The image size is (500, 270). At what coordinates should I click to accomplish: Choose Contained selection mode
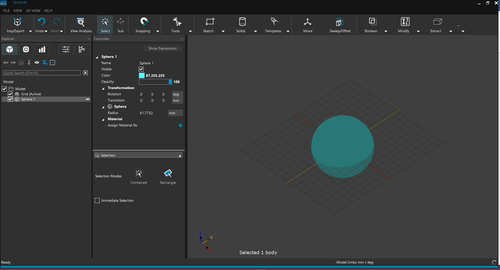pyautogui.click(x=139, y=173)
